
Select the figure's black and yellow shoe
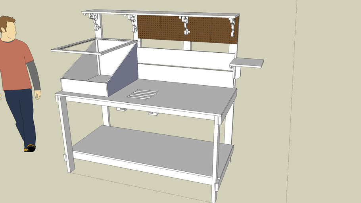[29, 148]
